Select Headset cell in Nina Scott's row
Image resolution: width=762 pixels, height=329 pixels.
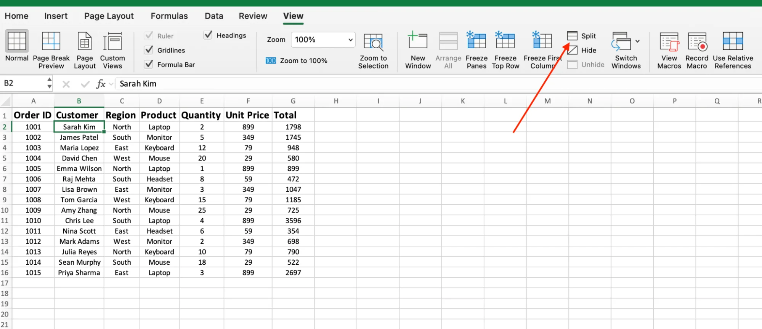(159, 231)
